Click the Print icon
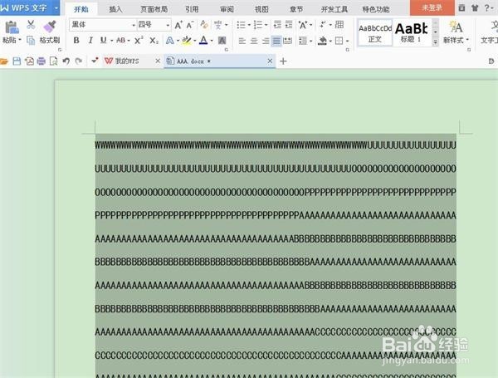 41,61
